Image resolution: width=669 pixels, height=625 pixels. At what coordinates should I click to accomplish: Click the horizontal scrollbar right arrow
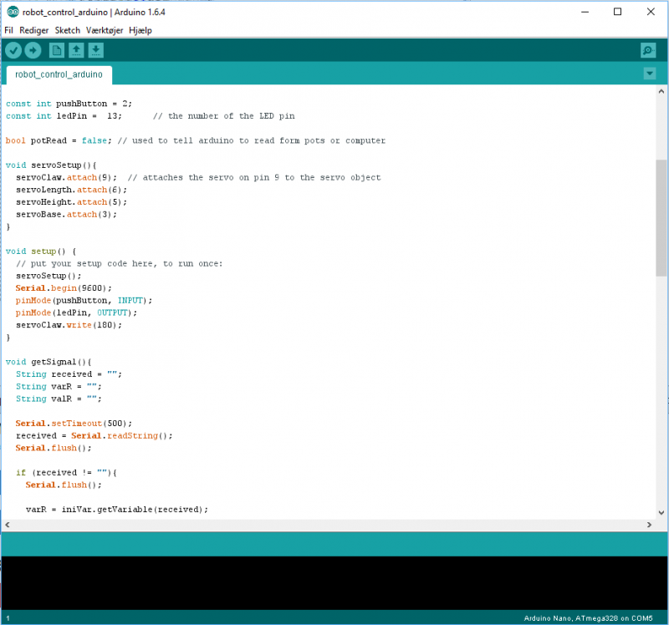point(649,525)
